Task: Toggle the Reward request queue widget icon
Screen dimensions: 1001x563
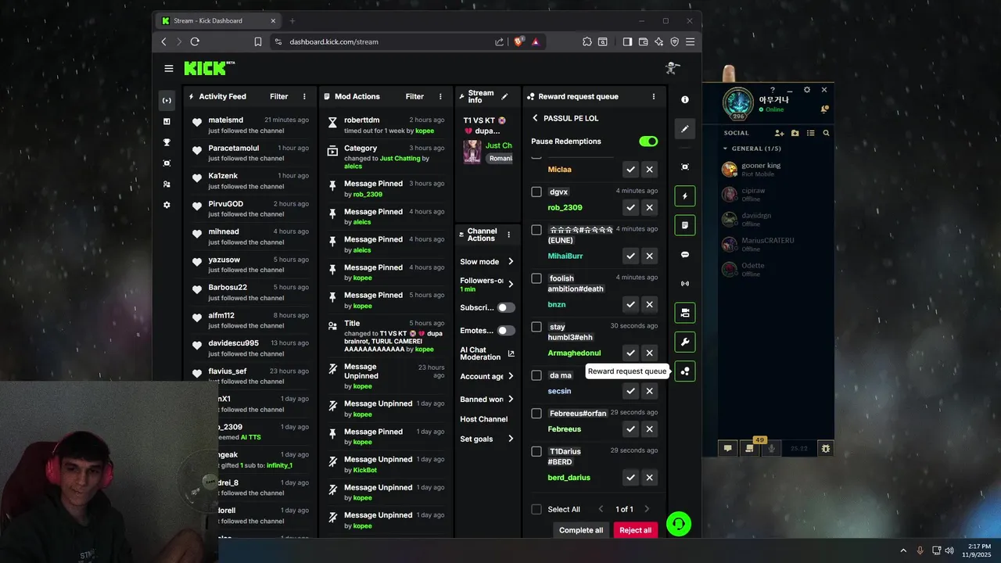Action: click(685, 371)
